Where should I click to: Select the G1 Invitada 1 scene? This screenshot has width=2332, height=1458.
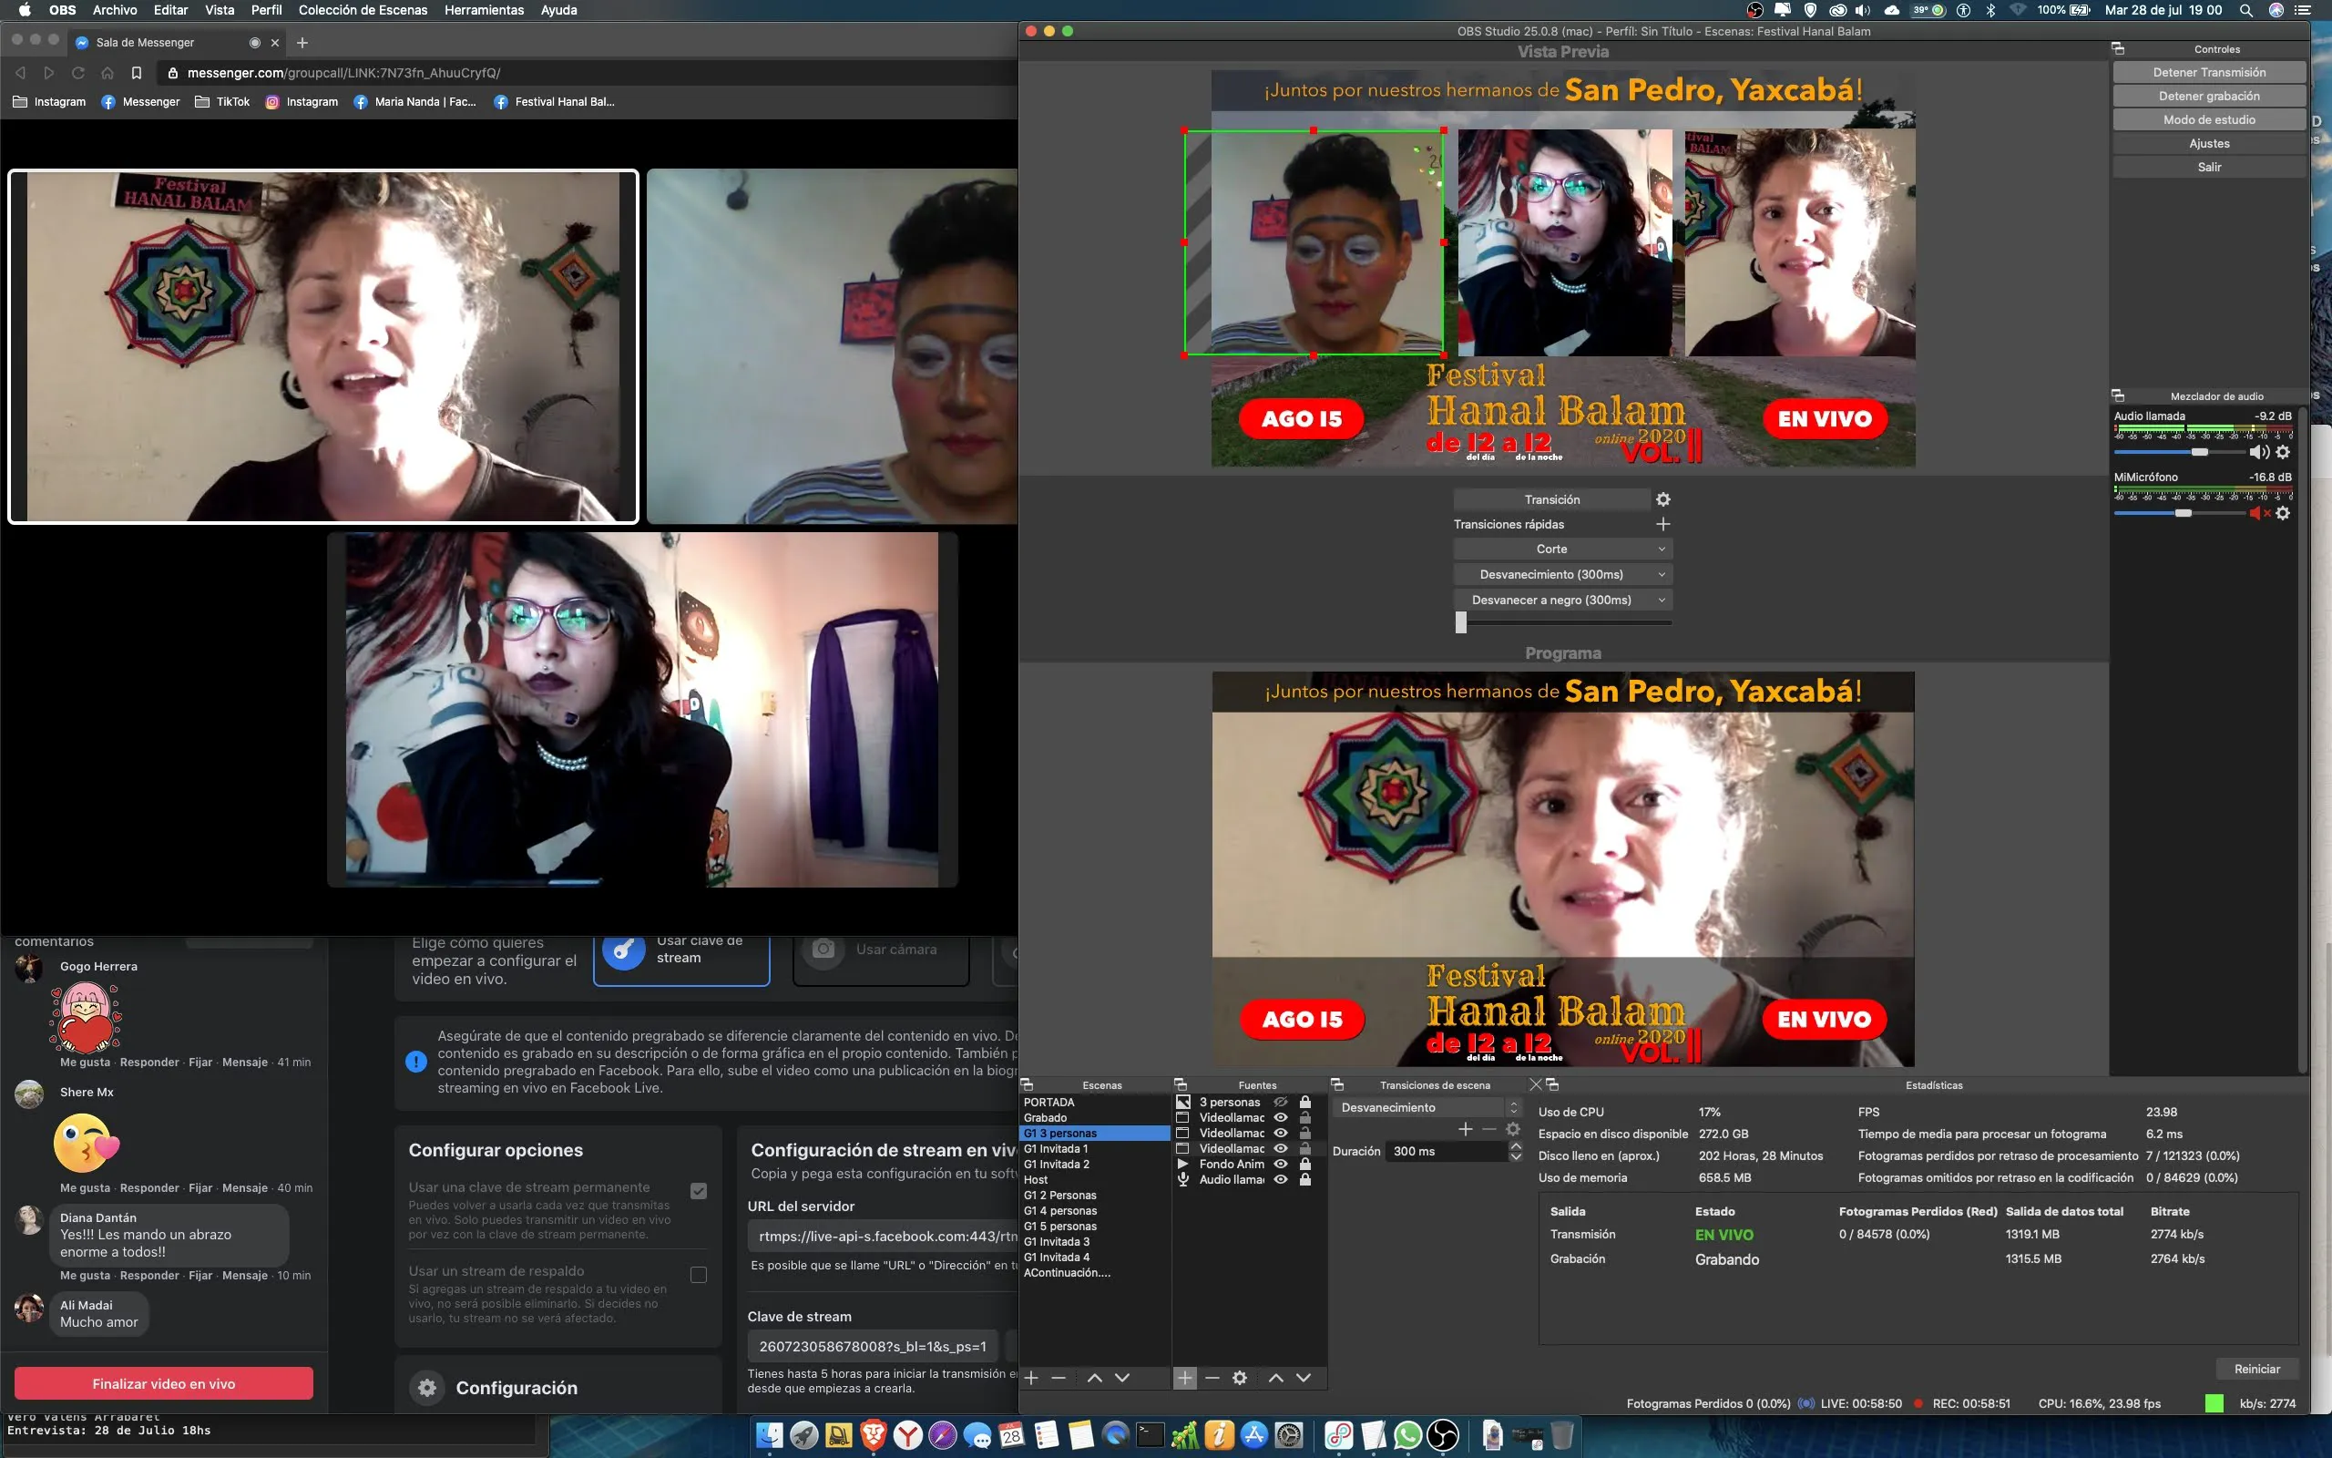pyautogui.click(x=1095, y=1148)
